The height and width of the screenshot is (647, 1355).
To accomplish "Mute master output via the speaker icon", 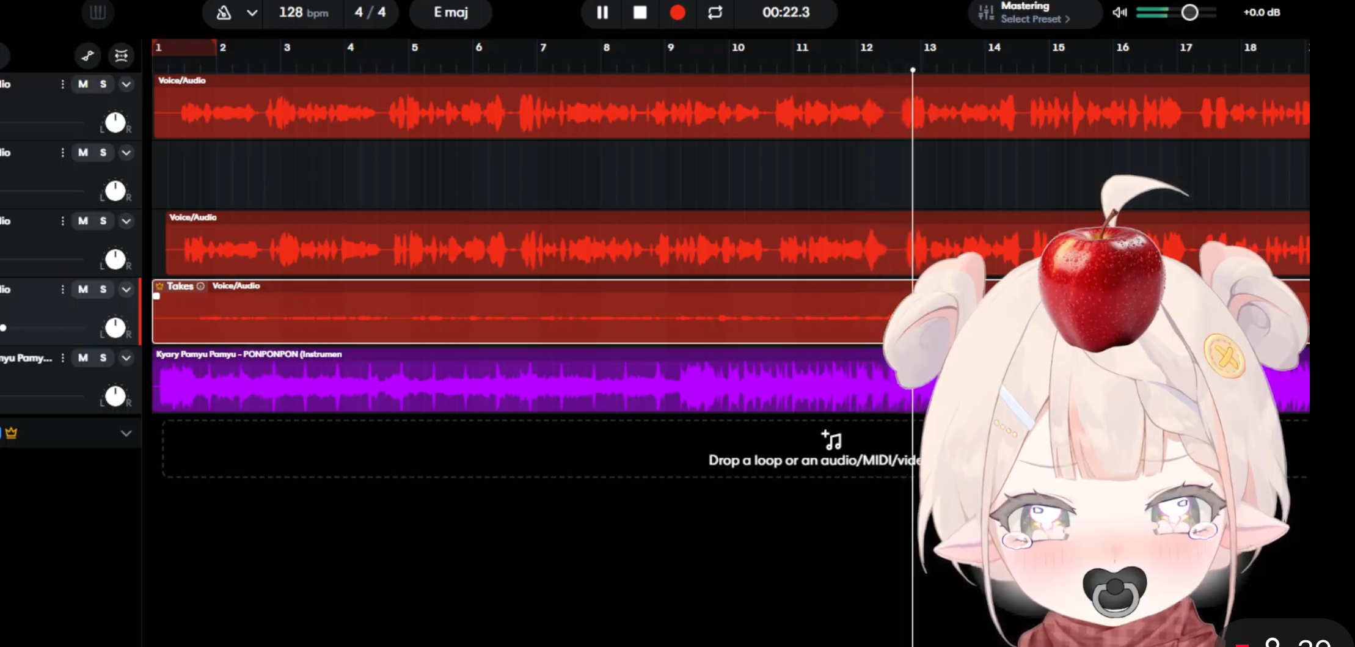I will pyautogui.click(x=1119, y=12).
